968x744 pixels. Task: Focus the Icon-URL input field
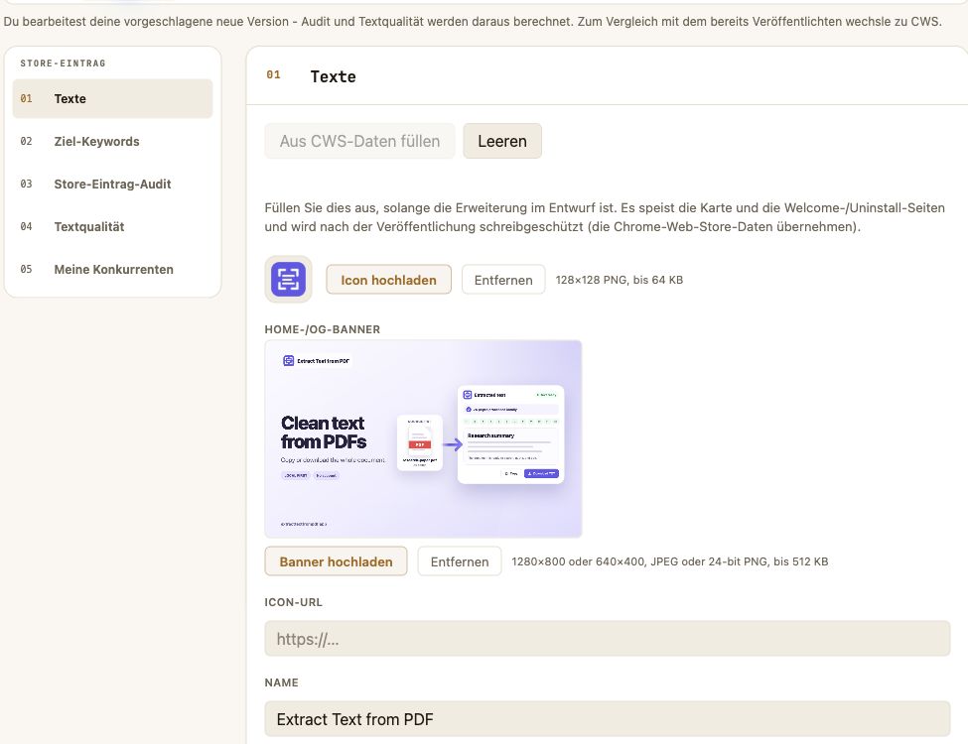point(608,639)
